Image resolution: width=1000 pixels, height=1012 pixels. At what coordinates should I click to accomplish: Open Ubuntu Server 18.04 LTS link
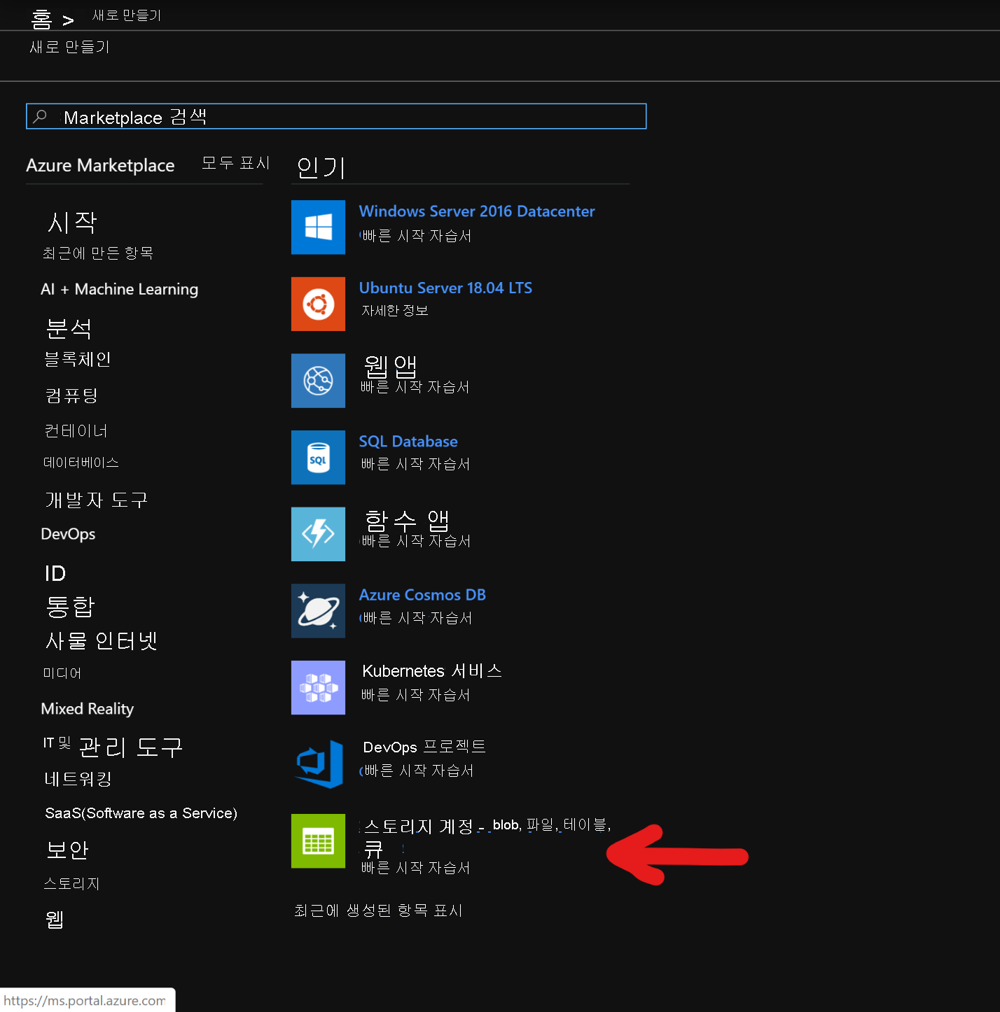pyautogui.click(x=445, y=288)
